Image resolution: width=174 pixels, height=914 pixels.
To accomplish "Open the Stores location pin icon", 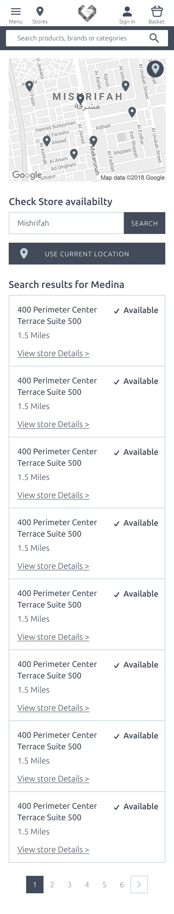I will click(40, 12).
